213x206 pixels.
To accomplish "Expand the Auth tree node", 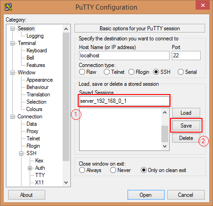I will [30, 168].
